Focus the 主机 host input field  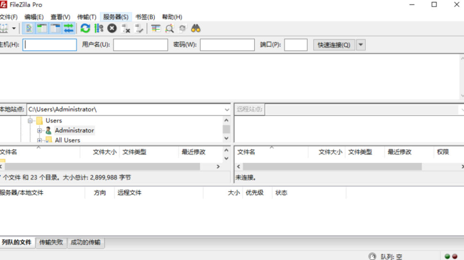[49, 45]
